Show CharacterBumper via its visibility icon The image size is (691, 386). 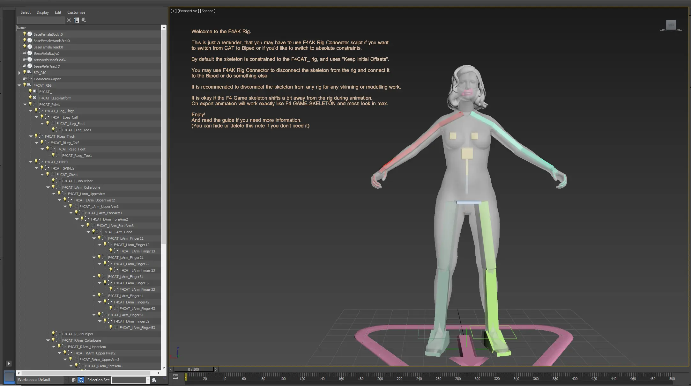tap(25, 79)
